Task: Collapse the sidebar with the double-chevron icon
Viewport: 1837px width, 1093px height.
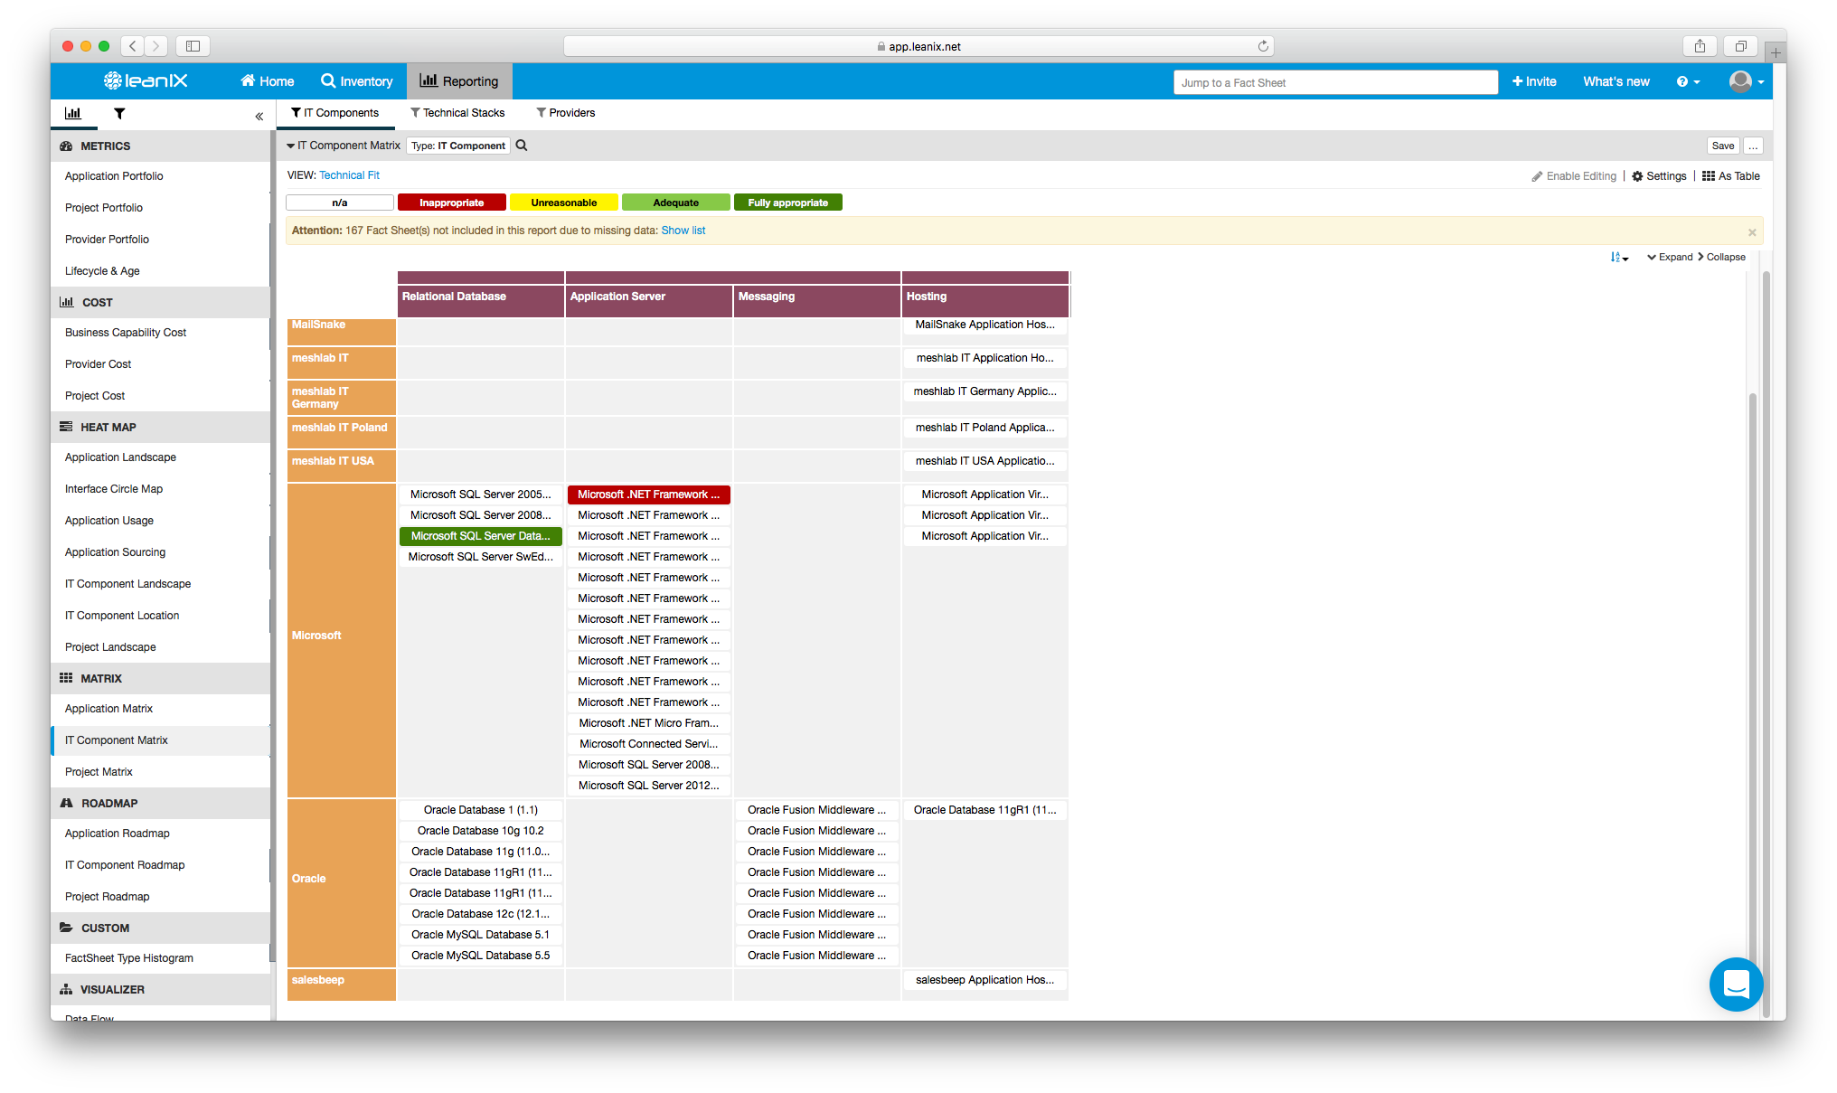Action: coord(259,116)
